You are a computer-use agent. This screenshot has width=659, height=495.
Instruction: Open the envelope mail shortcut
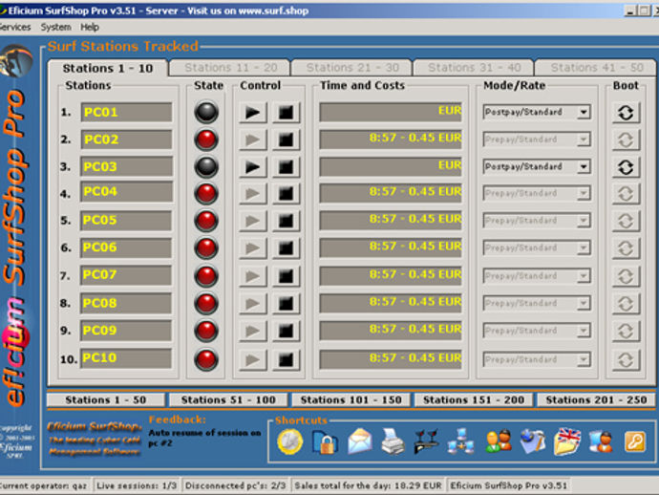359,441
